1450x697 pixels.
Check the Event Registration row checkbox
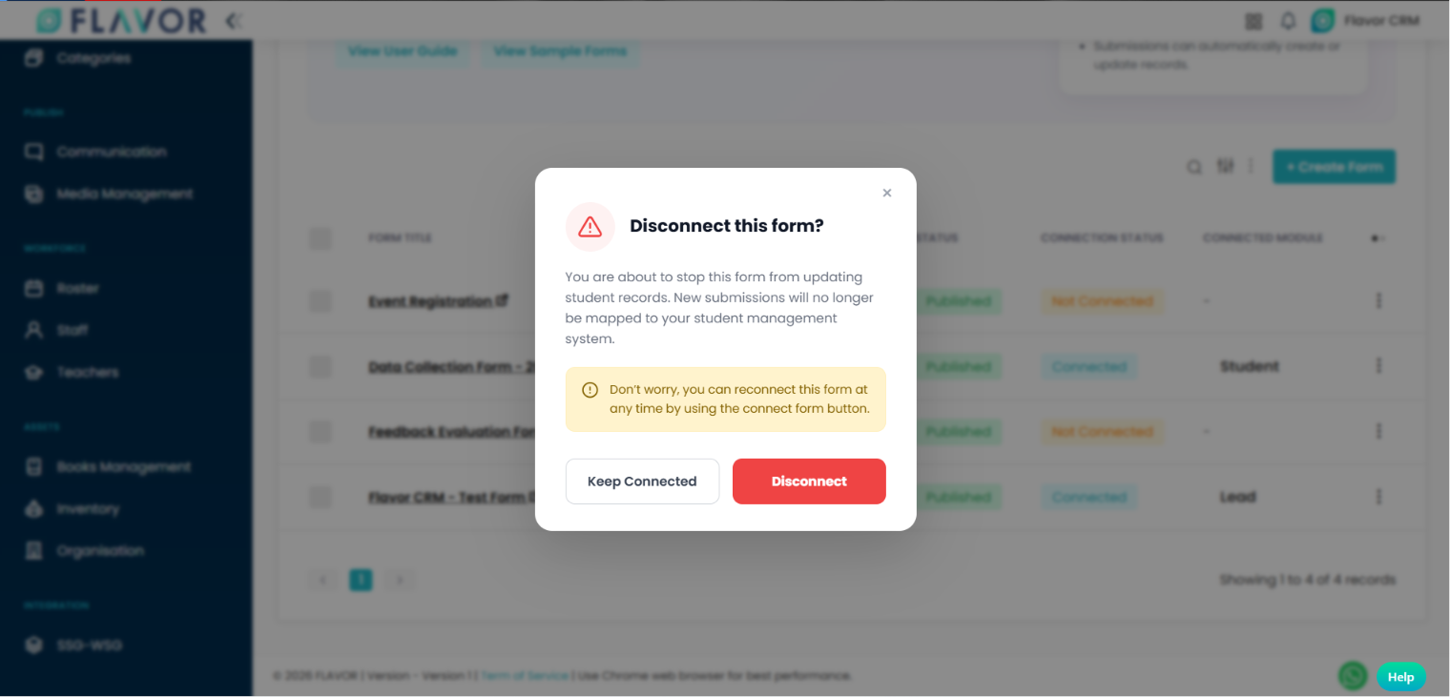point(321,301)
